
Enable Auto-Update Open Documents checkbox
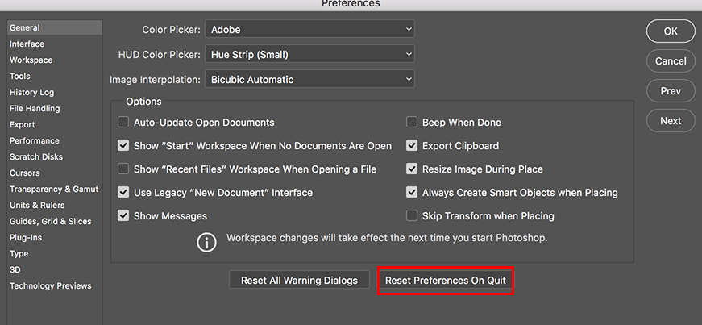point(123,123)
